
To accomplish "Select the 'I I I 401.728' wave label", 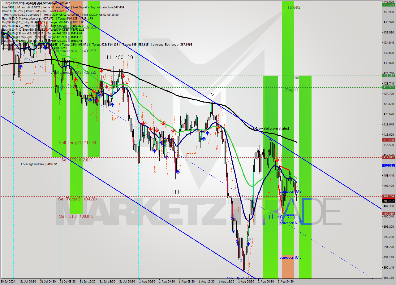I will click(x=282, y=217).
